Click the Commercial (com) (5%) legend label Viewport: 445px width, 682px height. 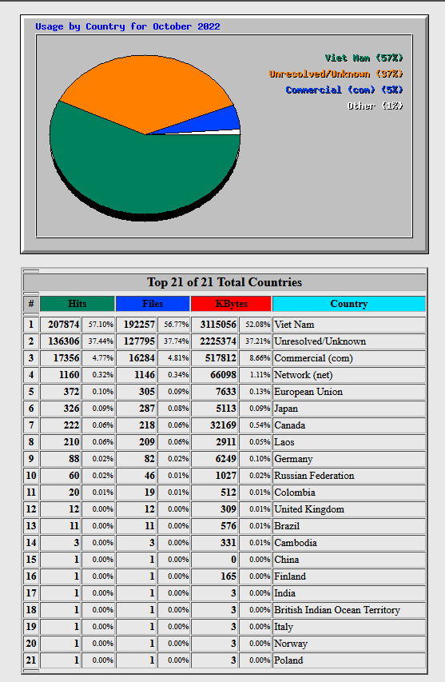pos(344,90)
